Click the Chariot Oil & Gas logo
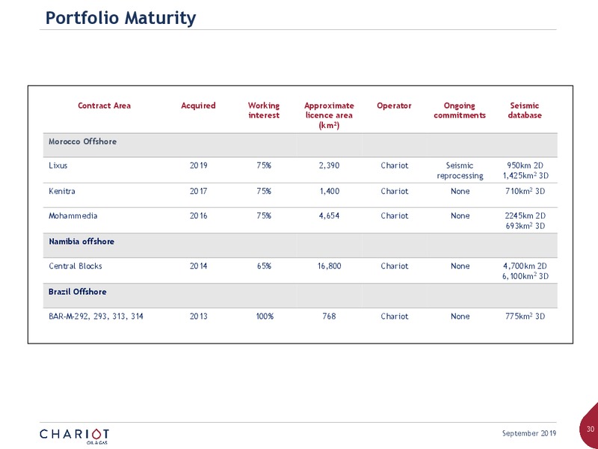The width and height of the screenshot is (598, 449). click(x=74, y=436)
